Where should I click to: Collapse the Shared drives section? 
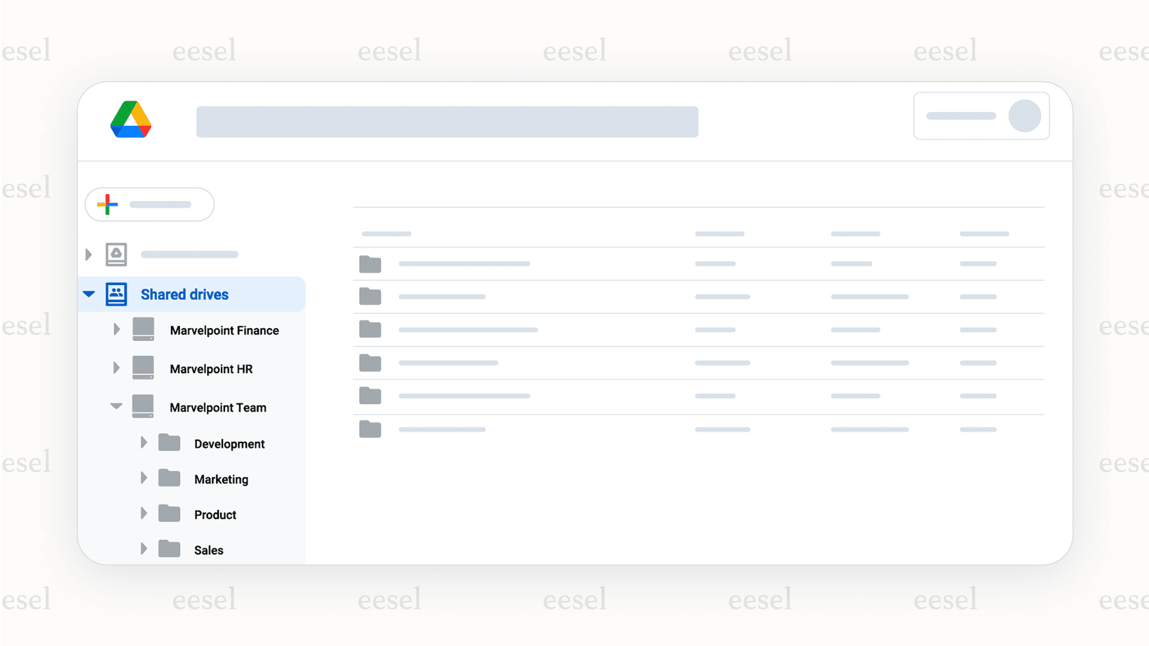(89, 295)
